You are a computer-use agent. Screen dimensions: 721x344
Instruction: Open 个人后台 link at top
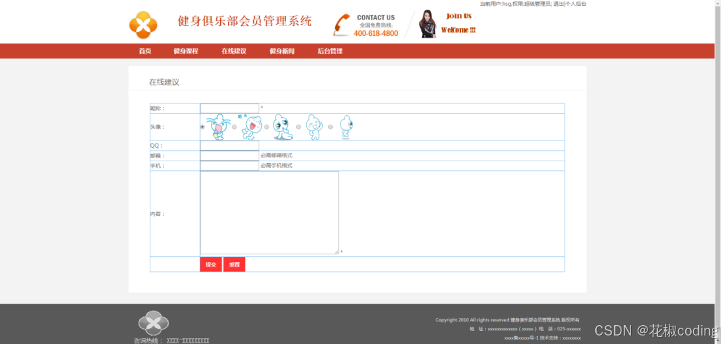576,4
